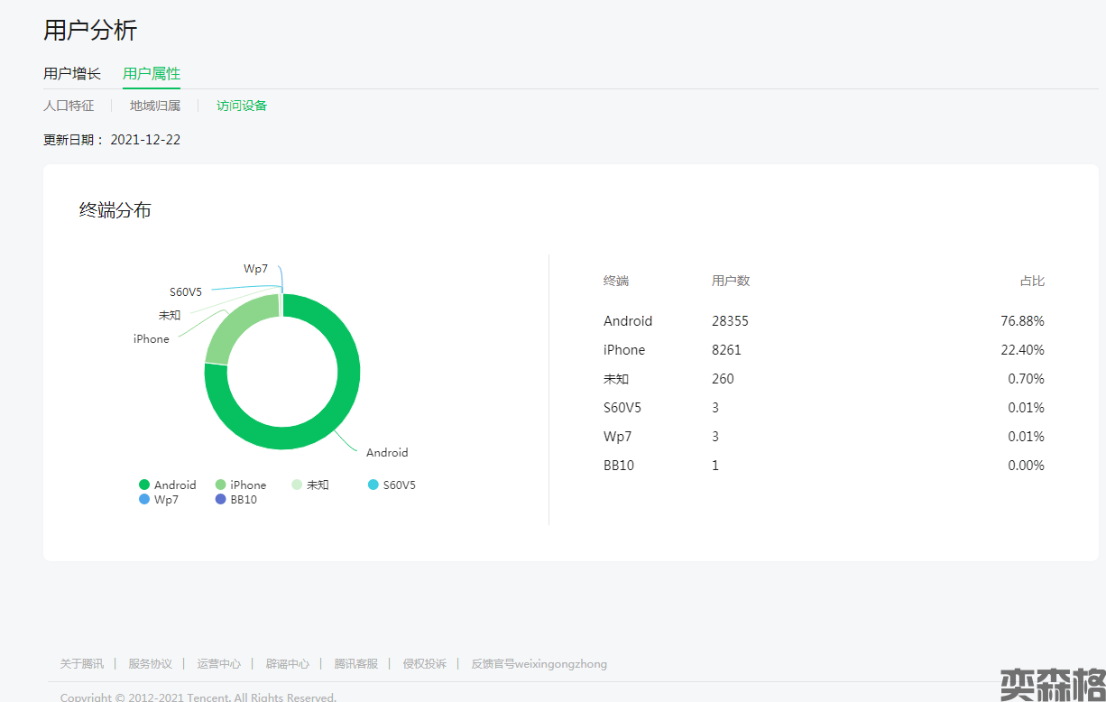Toggle the Android legend dot
The width and height of the screenshot is (1106, 702).
(x=144, y=485)
